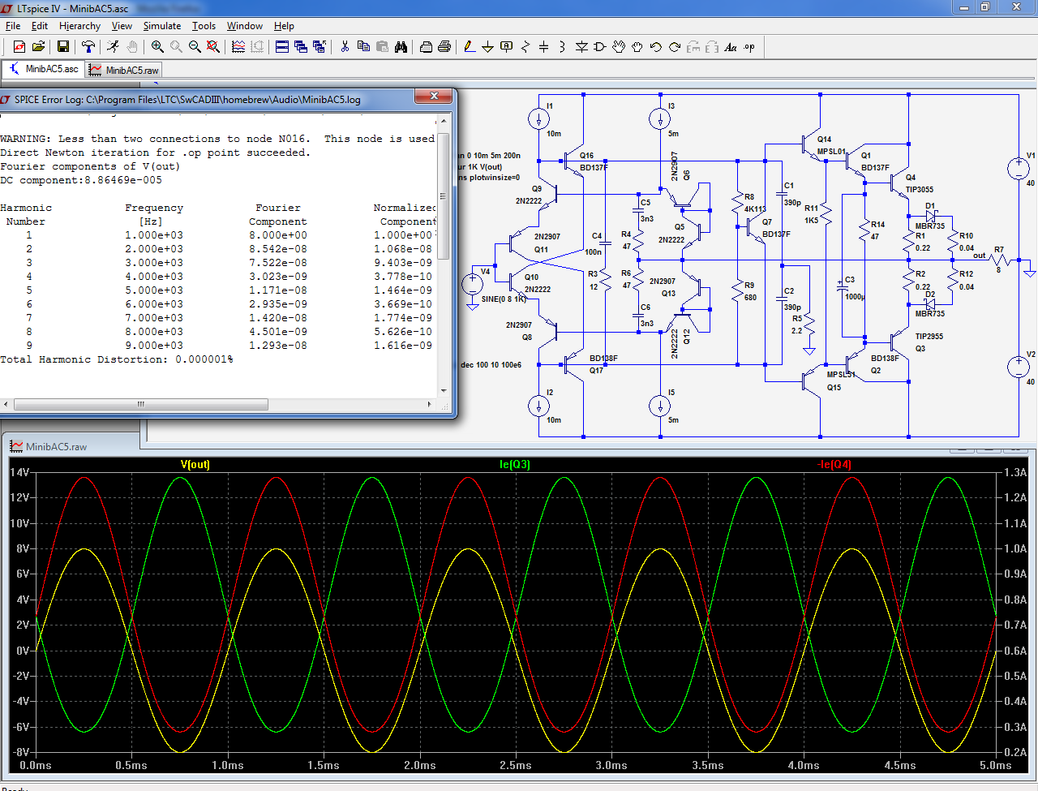This screenshot has height=791, width=1038.
Task: Click the 'out' net label in schematic
Action: tap(980, 256)
